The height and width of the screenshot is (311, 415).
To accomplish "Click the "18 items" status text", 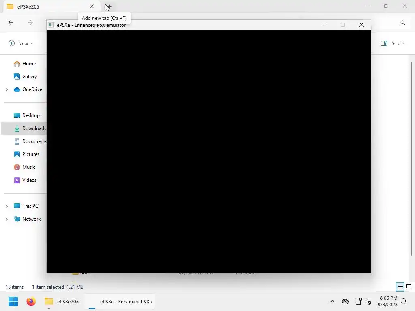I will [15, 287].
